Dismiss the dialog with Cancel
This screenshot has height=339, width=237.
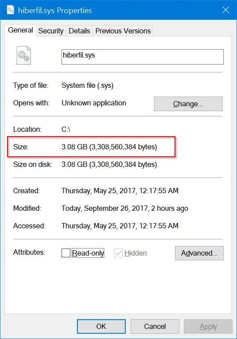click(155, 326)
